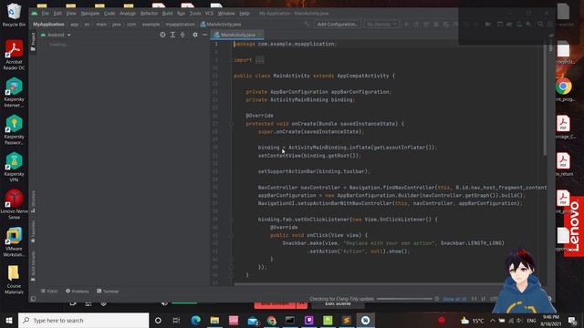Open the Edit menu
Viewport: 584px width, 328px height.
click(57, 14)
